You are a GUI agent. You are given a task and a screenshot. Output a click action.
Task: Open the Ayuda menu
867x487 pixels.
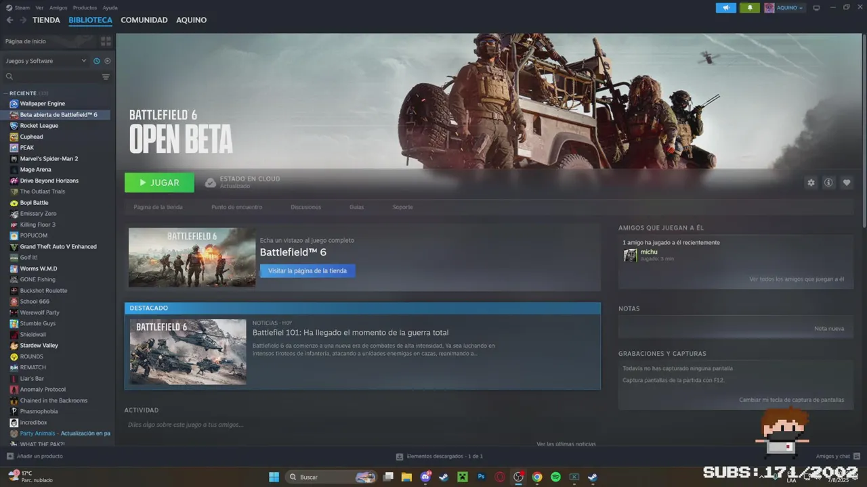point(110,7)
